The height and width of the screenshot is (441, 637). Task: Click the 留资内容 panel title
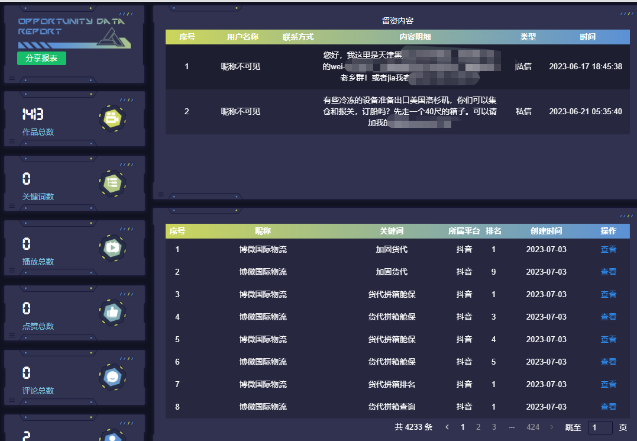coord(397,21)
